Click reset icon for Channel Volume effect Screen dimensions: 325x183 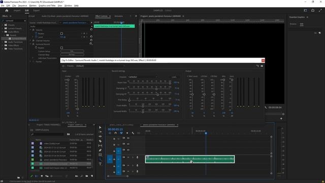pyautogui.click(x=91, y=40)
